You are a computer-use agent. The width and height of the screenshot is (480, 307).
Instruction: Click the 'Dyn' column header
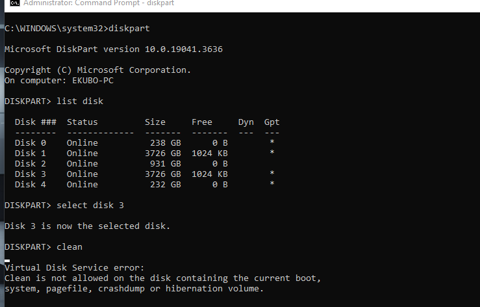point(246,122)
